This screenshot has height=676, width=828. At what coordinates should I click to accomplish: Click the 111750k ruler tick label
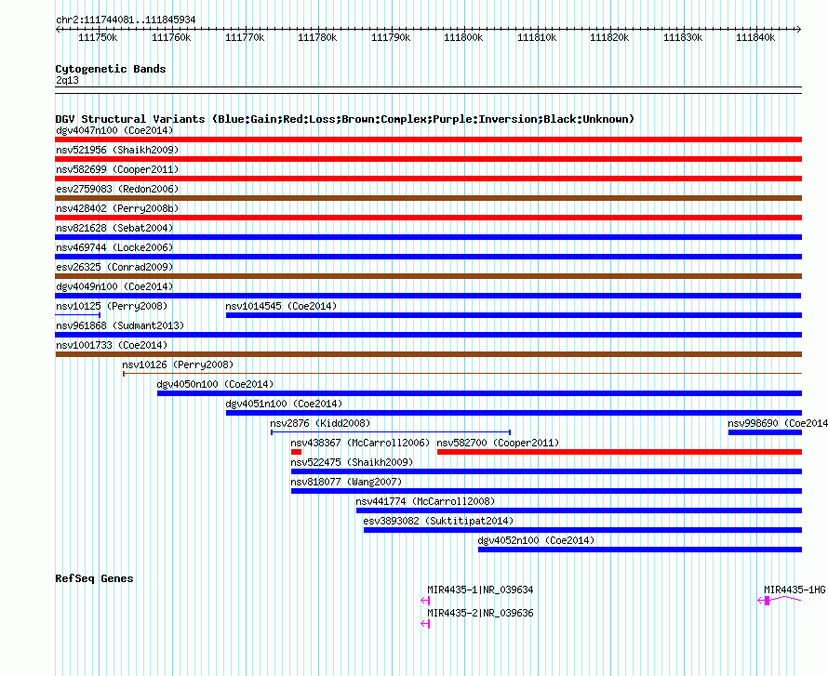pos(98,37)
